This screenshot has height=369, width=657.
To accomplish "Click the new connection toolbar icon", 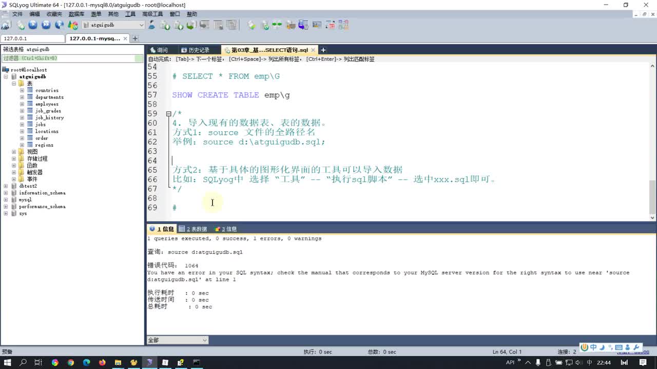I will (6, 25).
